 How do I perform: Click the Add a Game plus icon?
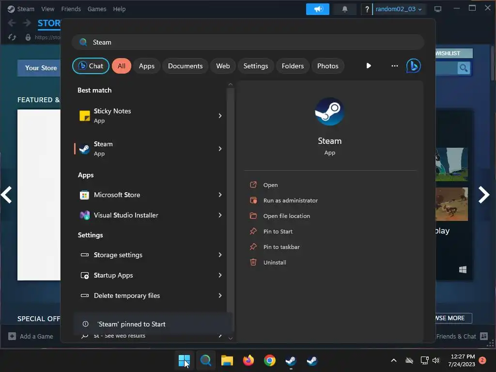click(12, 336)
